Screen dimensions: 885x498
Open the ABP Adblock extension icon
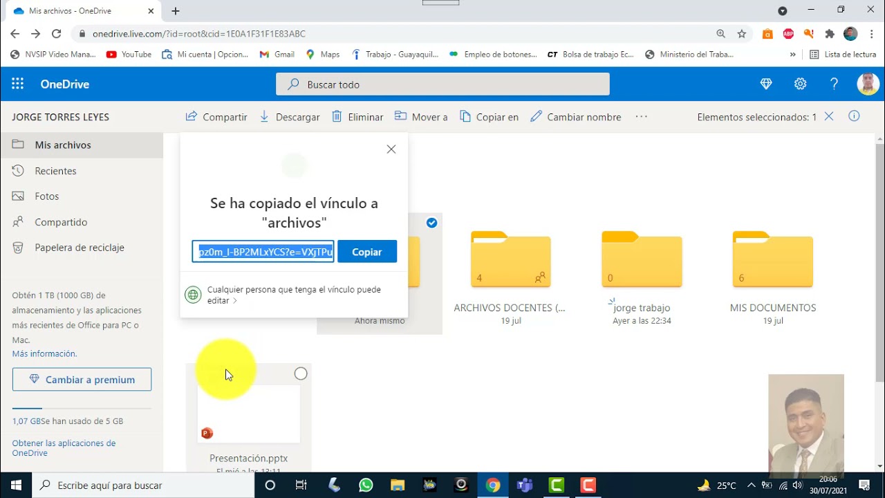click(788, 33)
